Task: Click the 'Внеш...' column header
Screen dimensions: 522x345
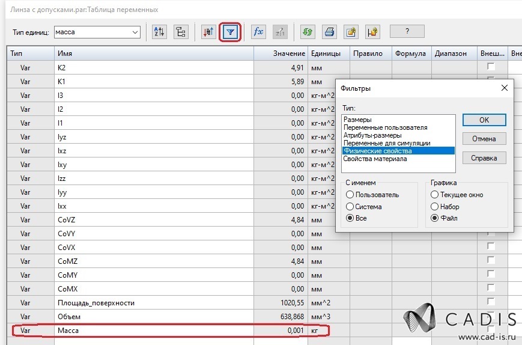Action: (x=493, y=53)
